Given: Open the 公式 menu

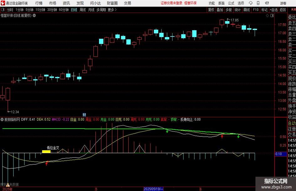Looking at the screenshot, I should 231,3.
